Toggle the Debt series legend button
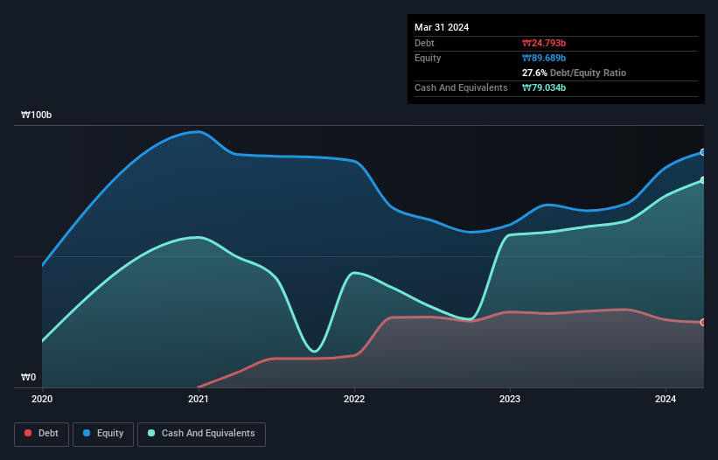 coord(41,434)
